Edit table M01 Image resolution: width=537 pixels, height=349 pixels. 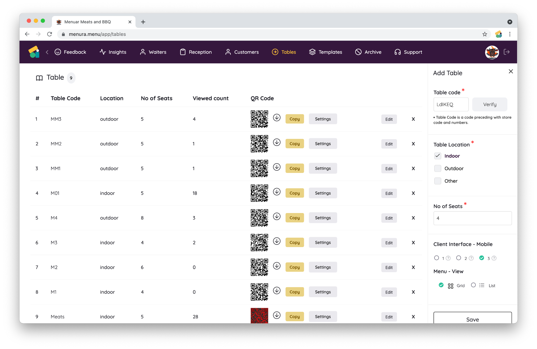(389, 193)
